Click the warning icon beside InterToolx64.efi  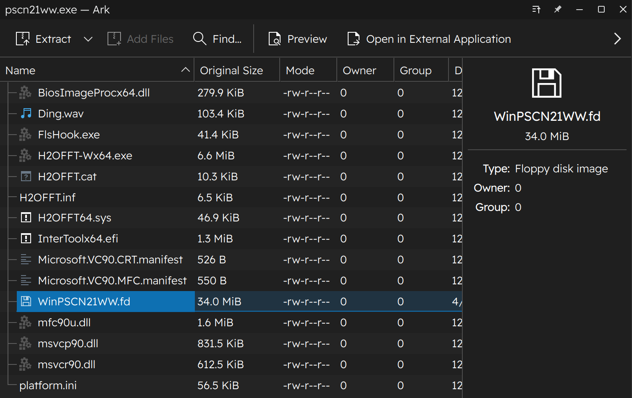[x=26, y=239]
